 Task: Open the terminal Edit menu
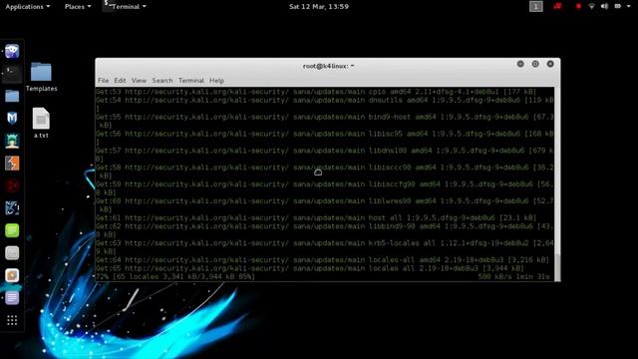pyautogui.click(x=120, y=81)
